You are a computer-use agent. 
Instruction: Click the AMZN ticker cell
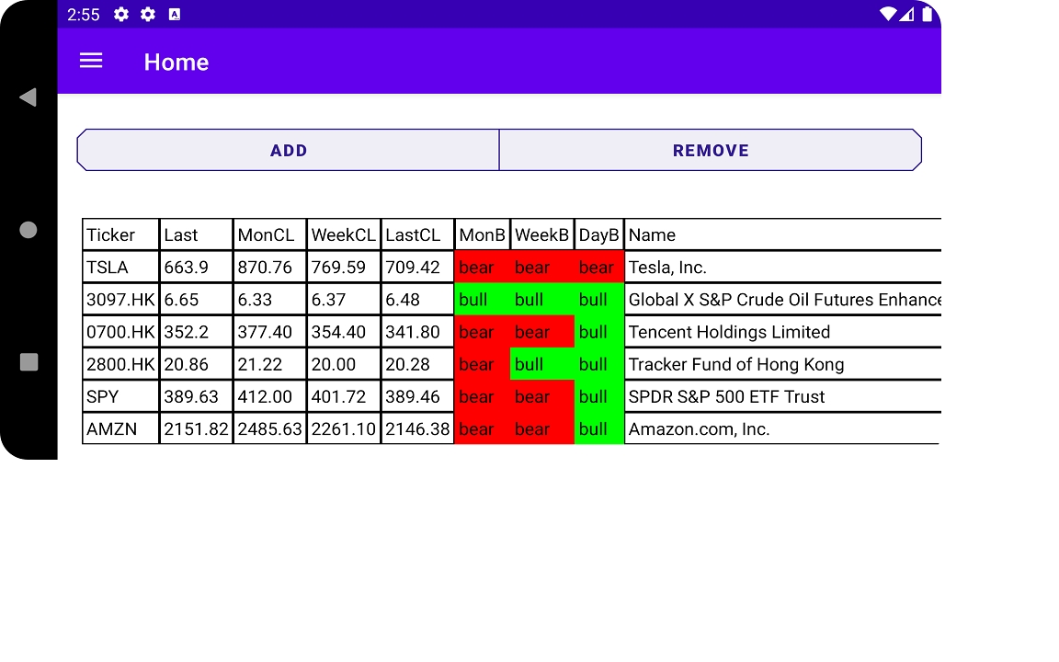pyautogui.click(x=121, y=429)
